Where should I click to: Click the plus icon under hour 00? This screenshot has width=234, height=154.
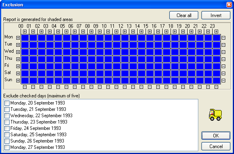[x=25, y=31]
